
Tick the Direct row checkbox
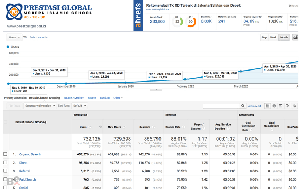(x=6, y=162)
